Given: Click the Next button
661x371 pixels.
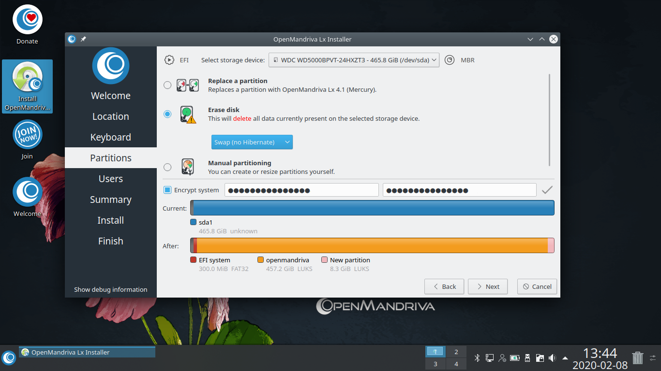Looking at the screenshot, I should tap(488, 286).
